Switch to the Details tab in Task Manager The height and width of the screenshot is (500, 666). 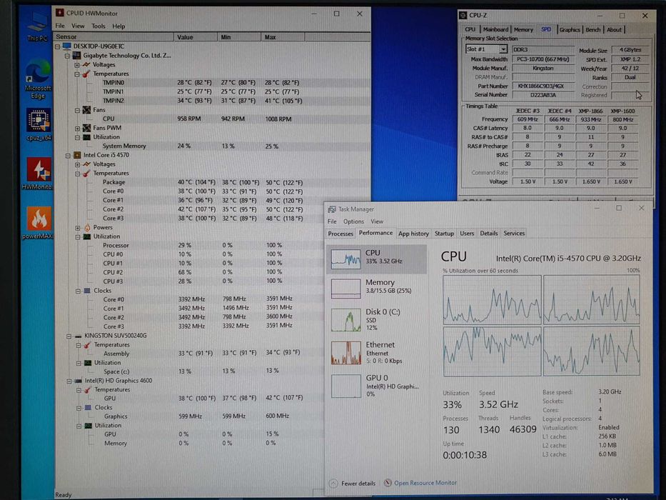click(488, 234)
